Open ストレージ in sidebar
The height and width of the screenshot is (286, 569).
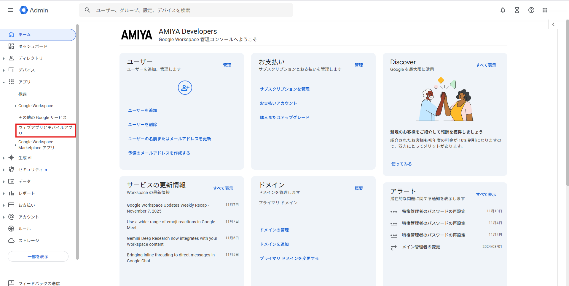pos(29,241)
